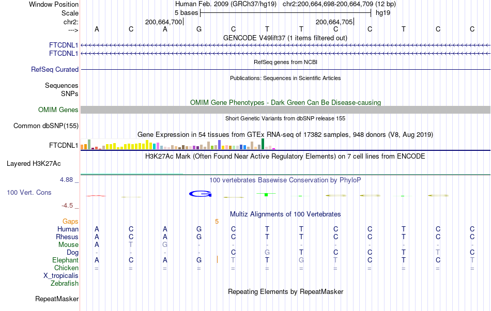The image size is (491, 311).
Task: Click the green T PhyloP conservation mark
Action: (266, 194)
